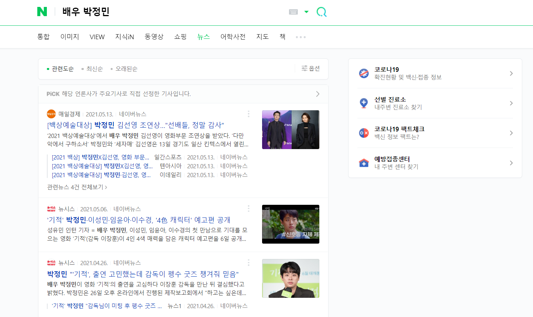Open 네이버뉴스 link beside 2021.04.26. 뉴시스
Screen dimensions: 533x317
(x=127, y=263)
